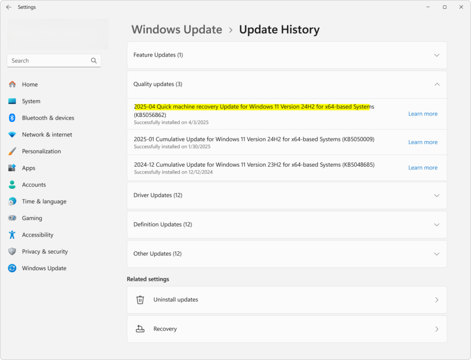
Task: Click the Recovery icon in related settings
Action: coord(140,329)
